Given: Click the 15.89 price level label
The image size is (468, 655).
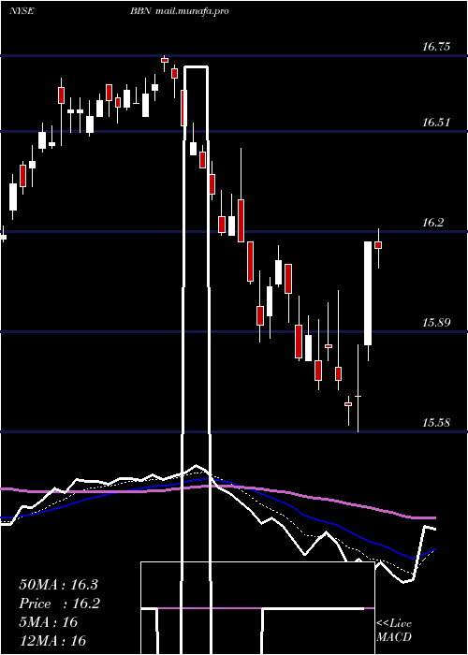Looking at the screenshot, I should click(x=436, y=323).
